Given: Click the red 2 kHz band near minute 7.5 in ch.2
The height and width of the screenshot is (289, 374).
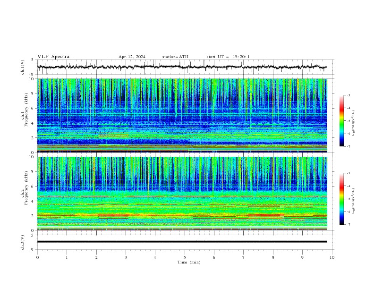Looking at the screenshot, I should click(x=266, y=215).
